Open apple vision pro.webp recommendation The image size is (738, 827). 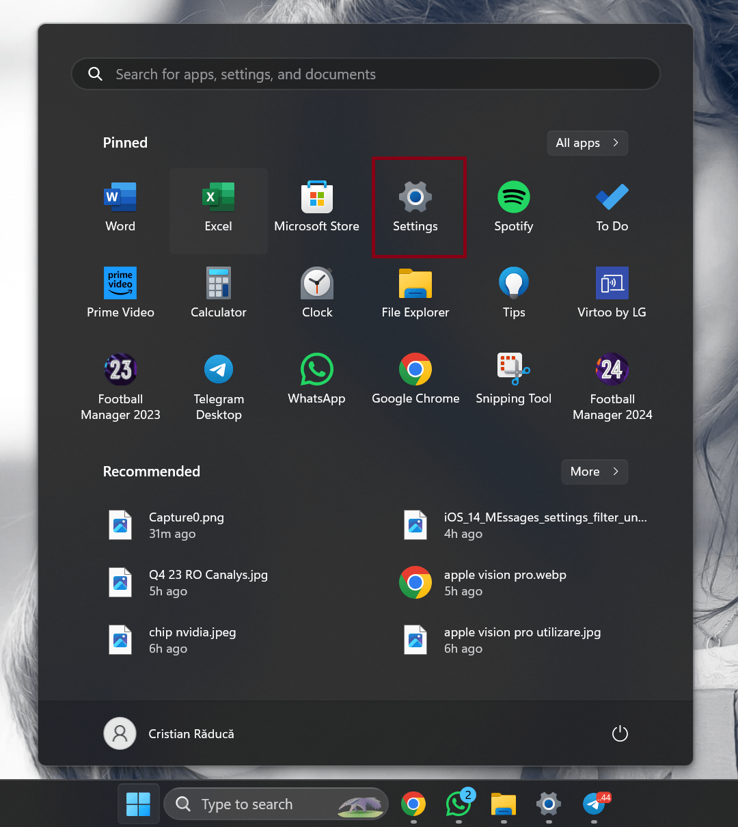(x=504, y=583)
